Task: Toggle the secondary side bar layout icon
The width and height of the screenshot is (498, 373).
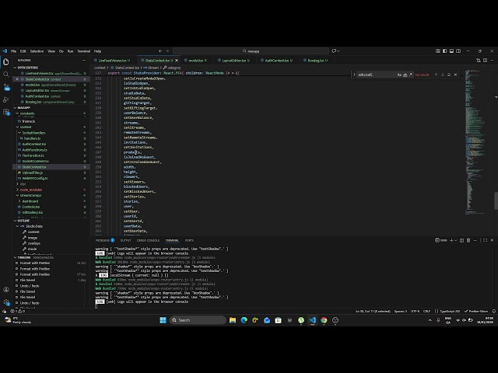Action: pyautogui.click(x=458, y=51)
